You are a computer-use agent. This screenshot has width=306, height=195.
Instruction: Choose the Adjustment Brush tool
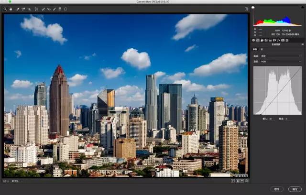click(54, 9)
